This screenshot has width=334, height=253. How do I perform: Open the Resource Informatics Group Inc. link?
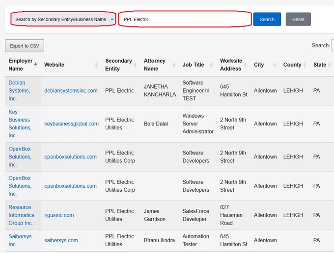pos(21,215)
